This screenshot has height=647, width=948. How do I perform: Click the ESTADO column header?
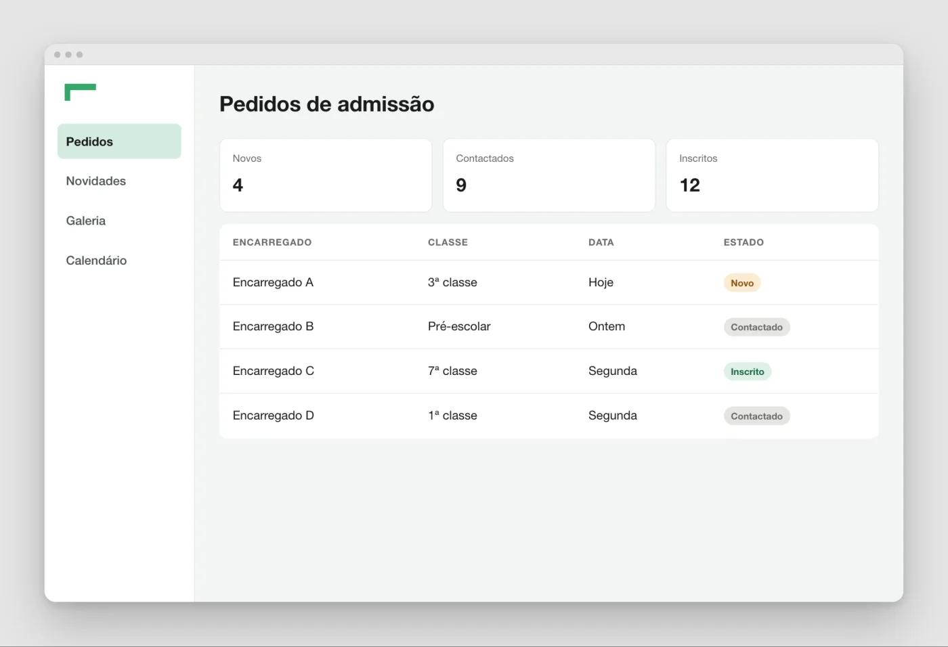pos(744,242)
